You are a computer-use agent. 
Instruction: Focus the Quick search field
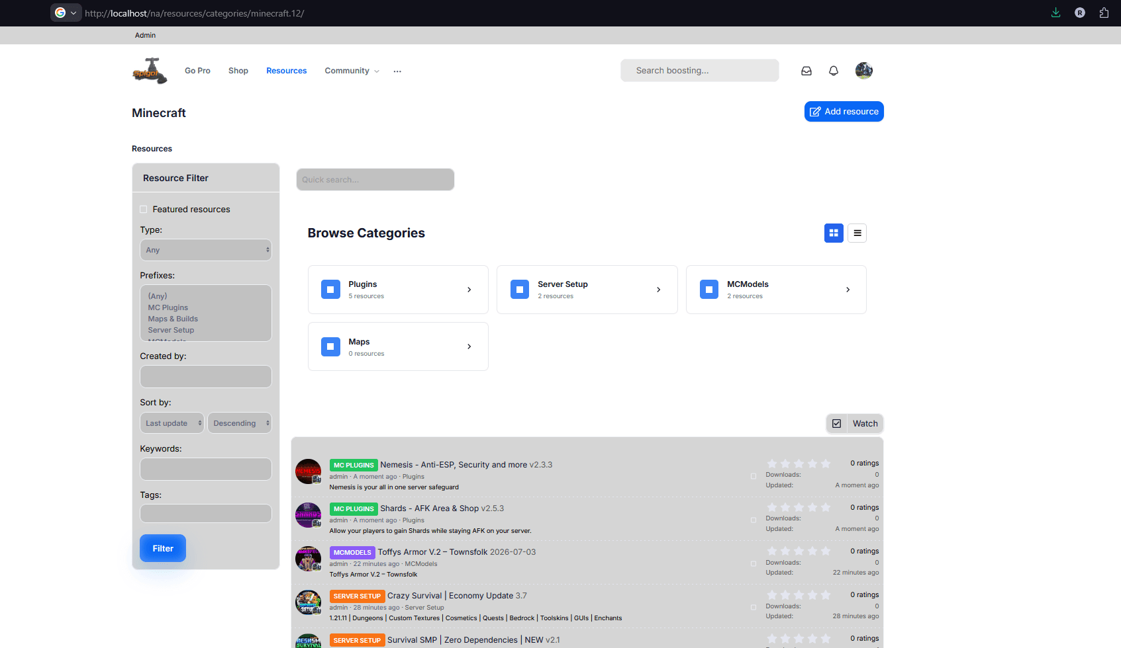[x=375, y=180]
